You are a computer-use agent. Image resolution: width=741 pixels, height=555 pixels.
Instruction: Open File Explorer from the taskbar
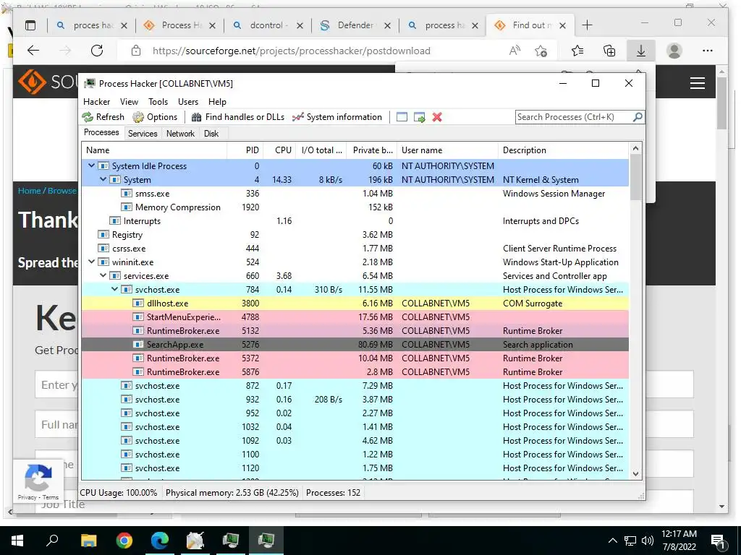point(88,541)
